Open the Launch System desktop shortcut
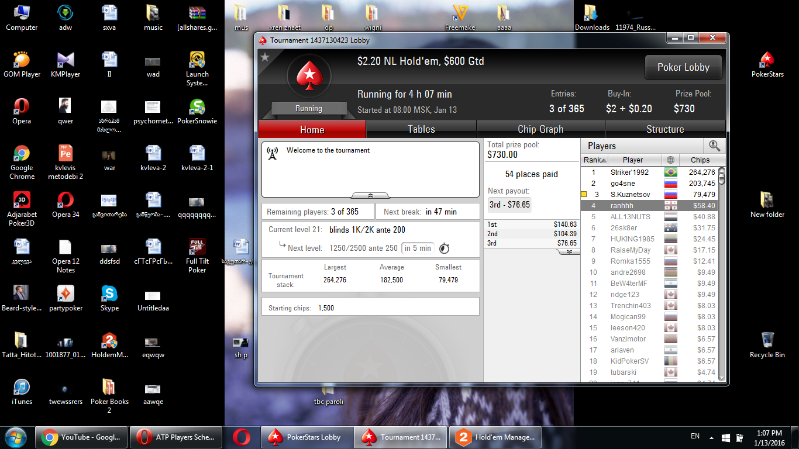799x449 pixels. click(x=197, y=69)
